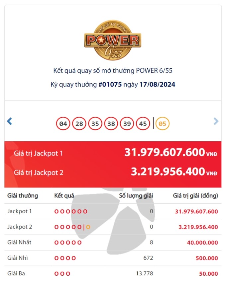Select winning number ball 28

79,124
